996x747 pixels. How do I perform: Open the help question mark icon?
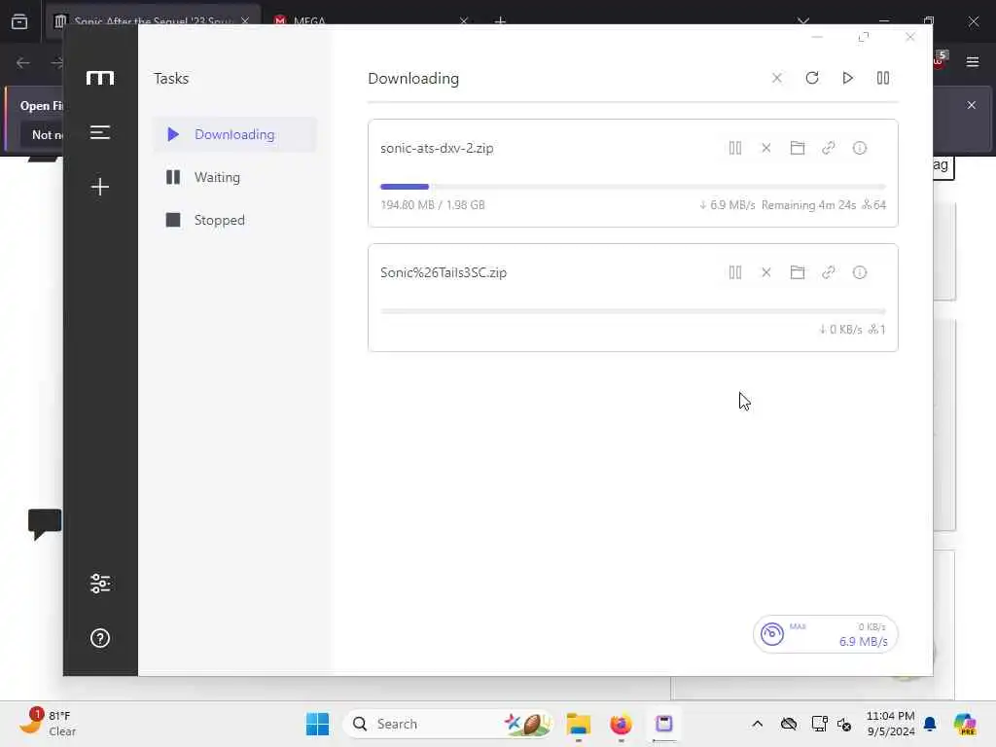pos(100,638)
